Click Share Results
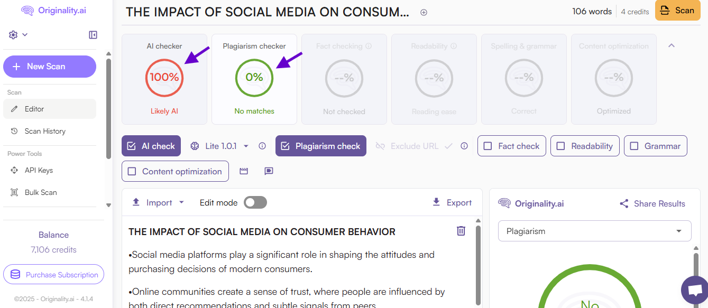708x308 pixels. (652, 204)
